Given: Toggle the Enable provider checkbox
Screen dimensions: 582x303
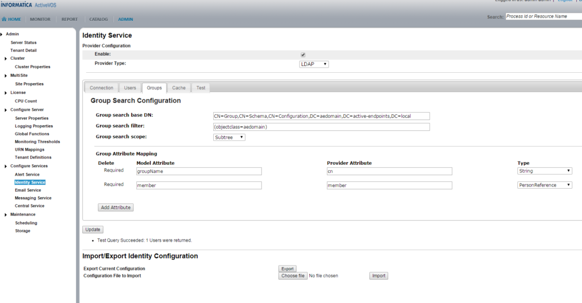Looking at the screenshot, I should (303, 55).
